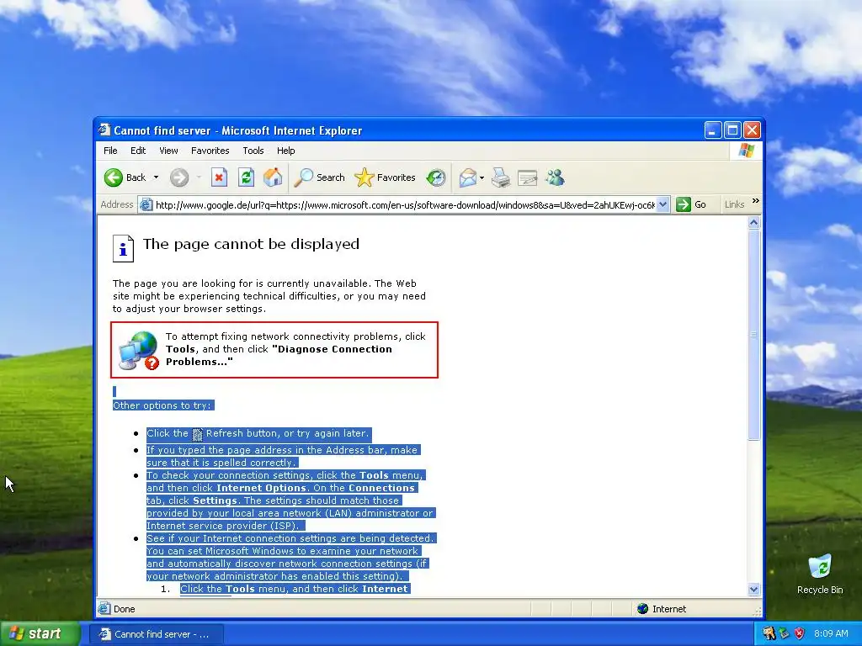Refresh the page with the toolbar icon
Viewport: 862px width, 646px height.
pyautogui.click(x=246, y=177)
